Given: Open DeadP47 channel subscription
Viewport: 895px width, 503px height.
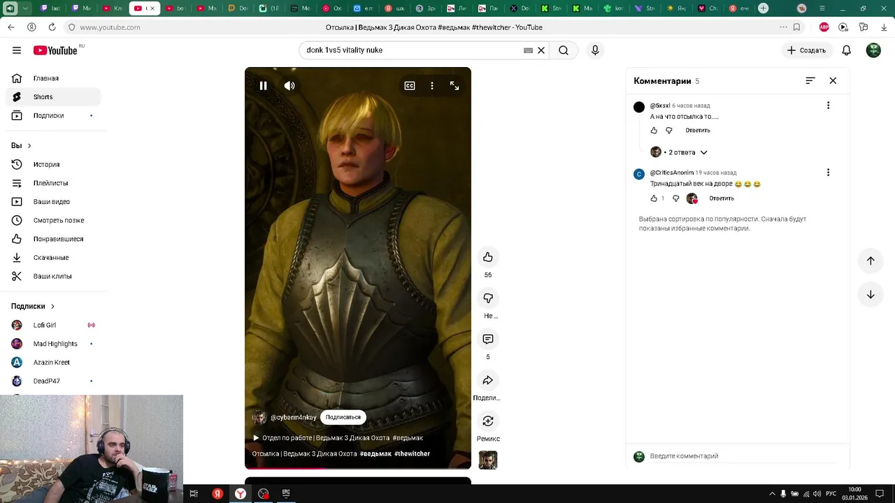Looking at the screenshot, I should pos(53,381).
